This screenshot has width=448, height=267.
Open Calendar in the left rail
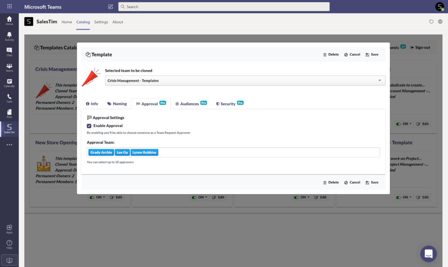[10, 83]
